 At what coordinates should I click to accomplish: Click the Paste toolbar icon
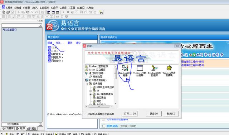click(x=27, y=12)
